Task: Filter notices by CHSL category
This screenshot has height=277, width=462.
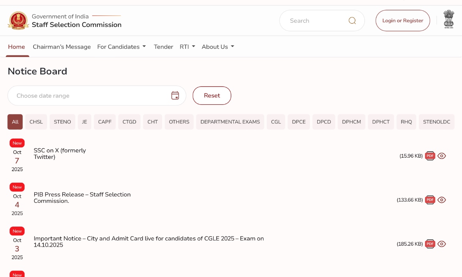Action: click(x=36, y=122)
